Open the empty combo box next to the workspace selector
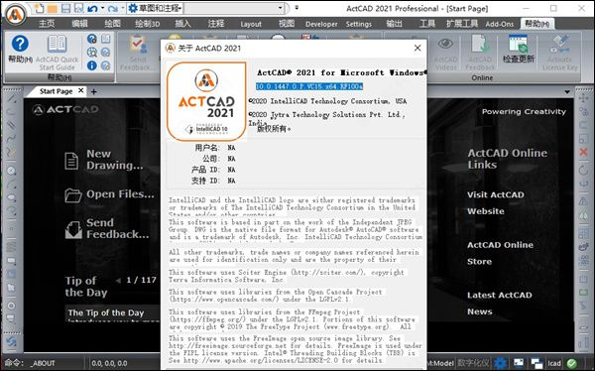595x371 pixels. coord(234,8)
